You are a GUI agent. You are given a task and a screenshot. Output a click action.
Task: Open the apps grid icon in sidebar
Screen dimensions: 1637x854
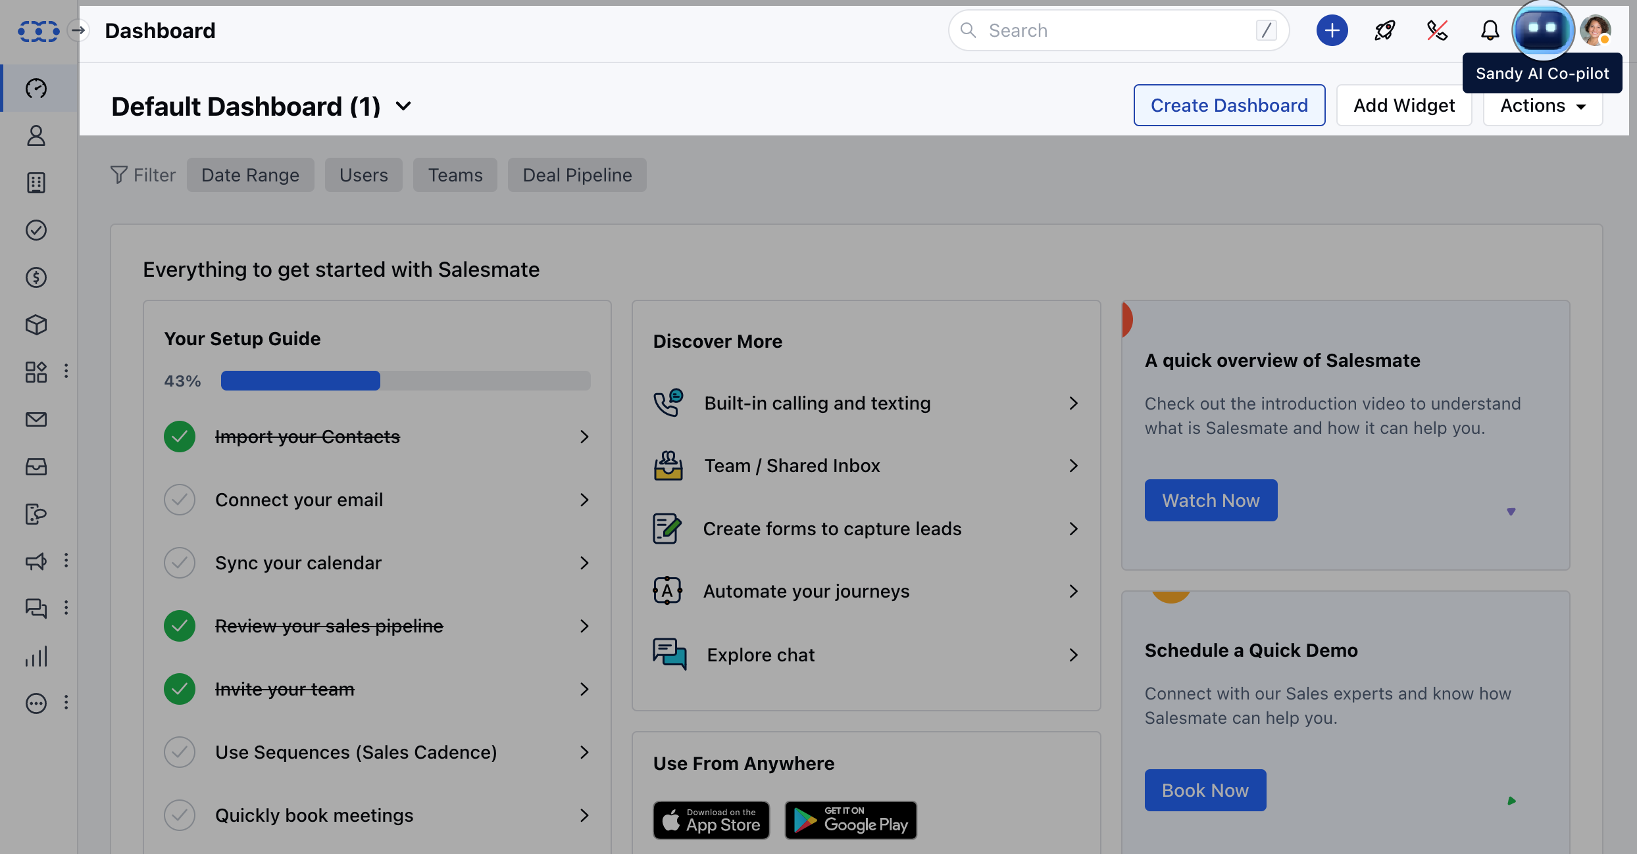point(36,372)
